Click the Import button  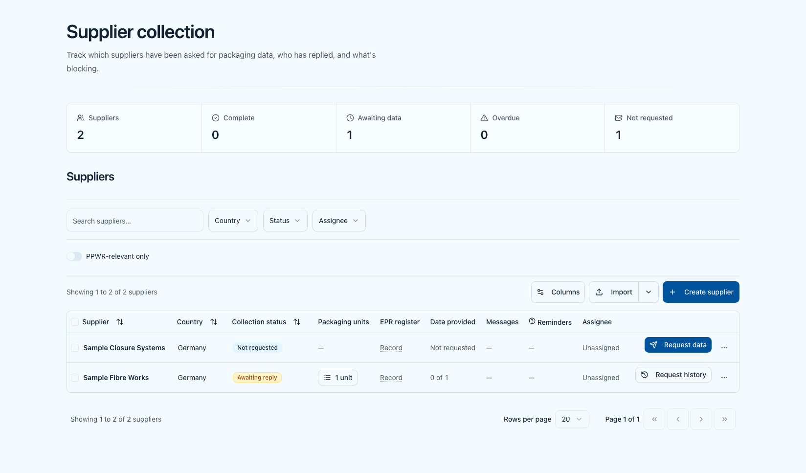point(614,292)
